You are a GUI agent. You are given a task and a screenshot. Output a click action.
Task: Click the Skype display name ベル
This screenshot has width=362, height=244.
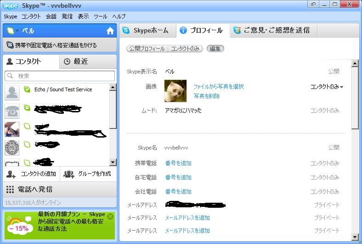[170, 72]
